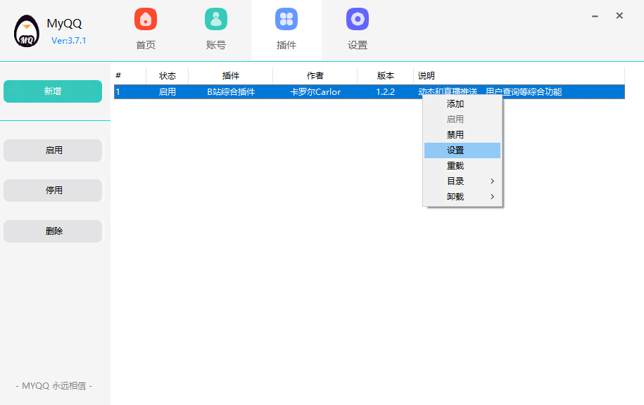The image size is (644, 405).
Task: Click the green 新增 button
Action: coord(53,91)
